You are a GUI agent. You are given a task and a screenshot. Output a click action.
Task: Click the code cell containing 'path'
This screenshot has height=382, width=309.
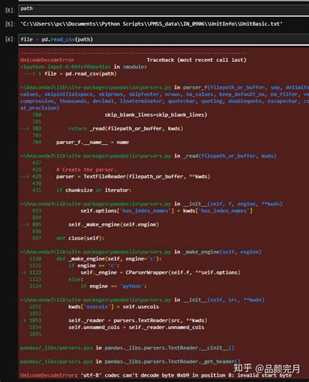[164, 10]
